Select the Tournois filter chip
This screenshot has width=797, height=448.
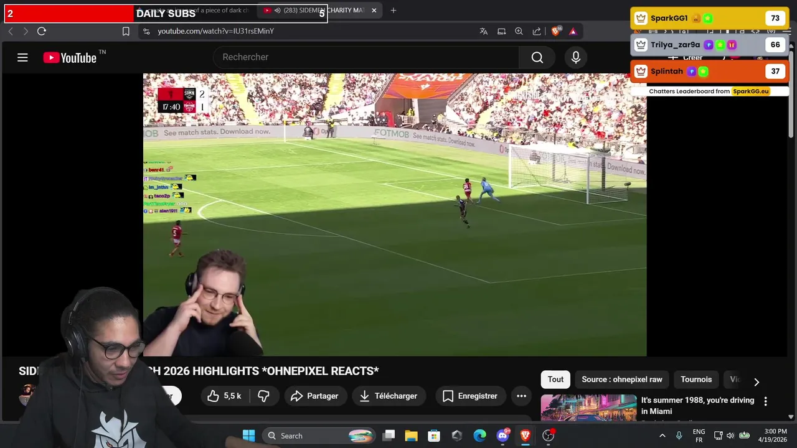pyautogui.click(x=696, y=379)
